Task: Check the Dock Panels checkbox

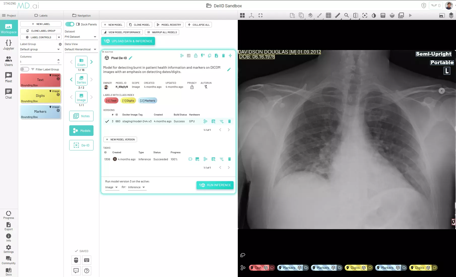Action: [78, 24]
